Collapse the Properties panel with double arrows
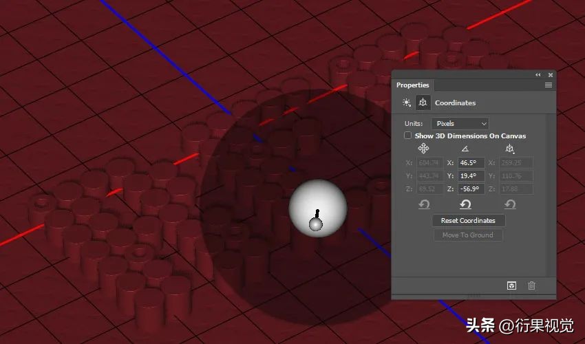585x344 pixels. coord(538,75)
